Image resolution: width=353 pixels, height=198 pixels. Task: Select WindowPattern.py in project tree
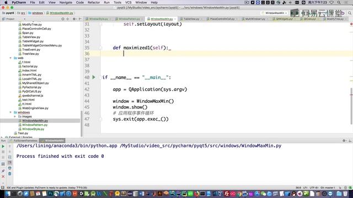pyautogui.click(x=35, y=125)
